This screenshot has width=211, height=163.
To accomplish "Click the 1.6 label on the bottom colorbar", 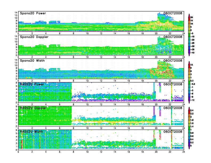I will click(192, 123).
